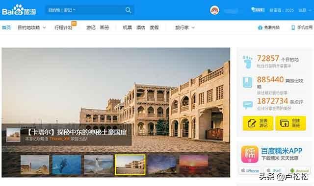Click the iPhone download button

[250, 171]
